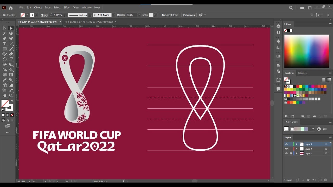
Task: Open Color panel options menu
Action: 330,24
